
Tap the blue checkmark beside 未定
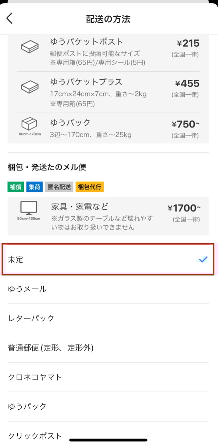point(203,260)
